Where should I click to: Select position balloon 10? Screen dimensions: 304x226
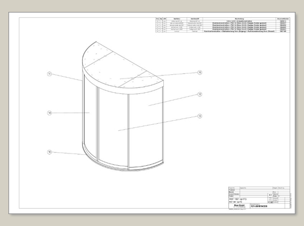pyautogui.click(x=49, y=152)
